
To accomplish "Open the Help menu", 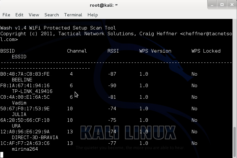I will point(92,15).
